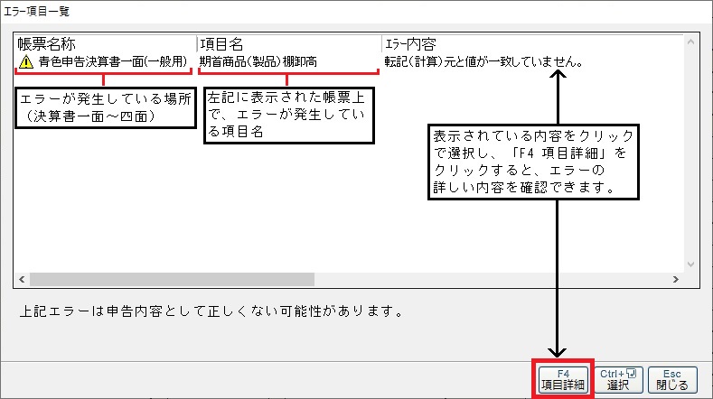Click the エラーが発生している場所 annotation box
Screen dimensions: 713x399
104,107
